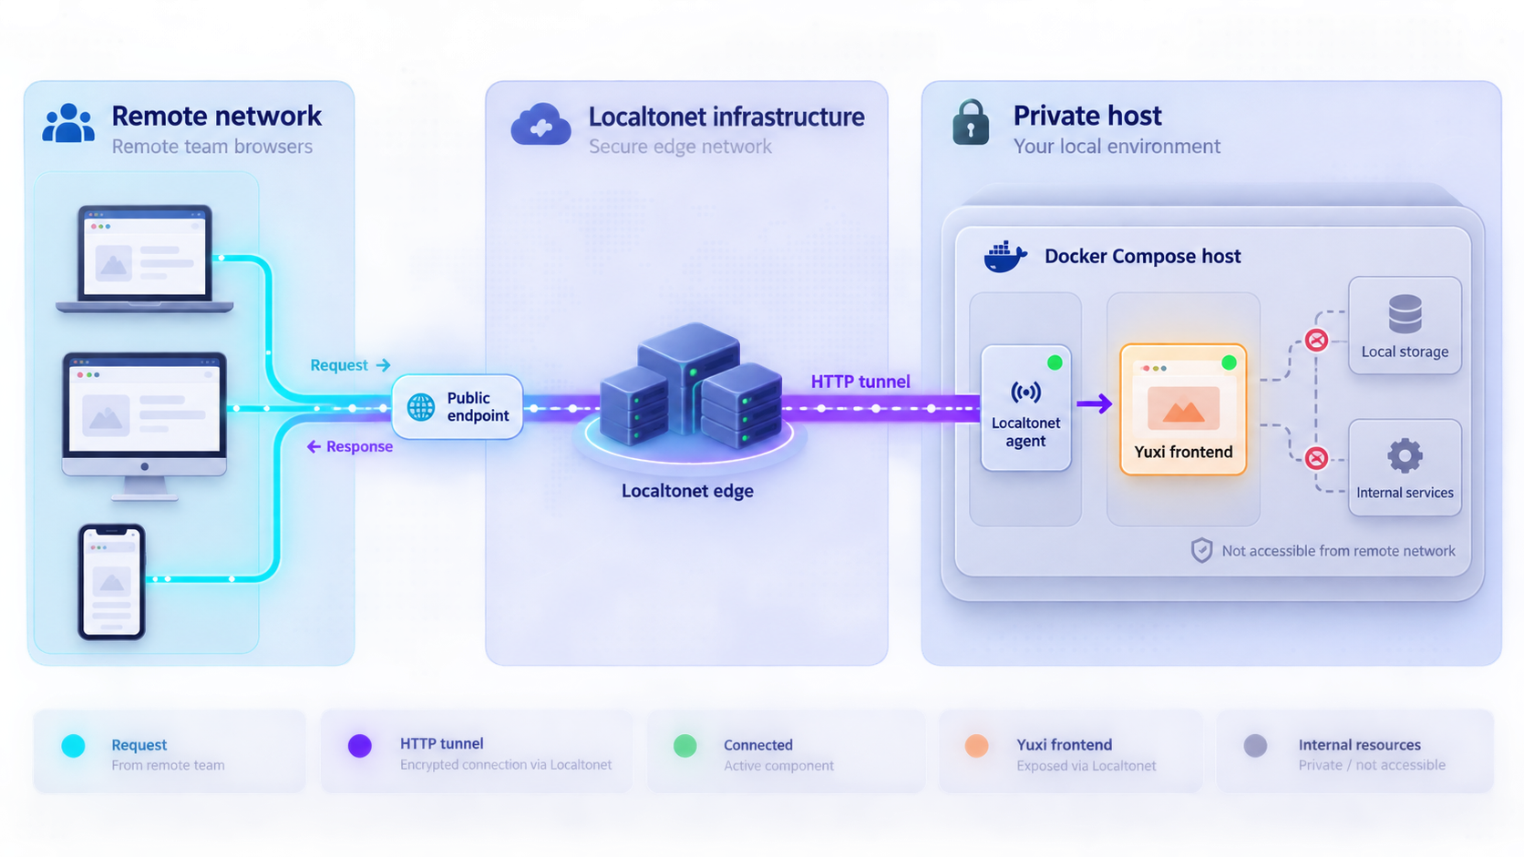
Task: Pick the orange Yuxi frontend legend dot
Action: (976, 746)
